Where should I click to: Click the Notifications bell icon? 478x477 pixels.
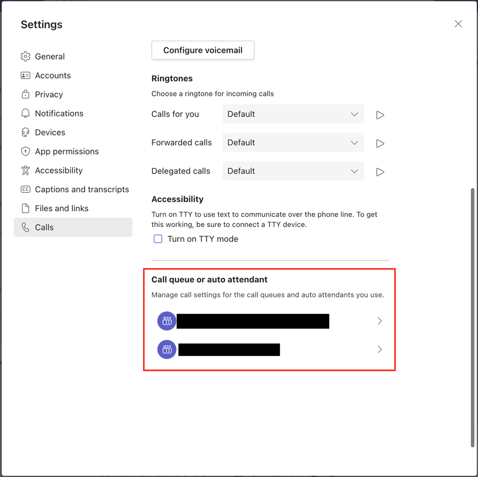(26, 113)
